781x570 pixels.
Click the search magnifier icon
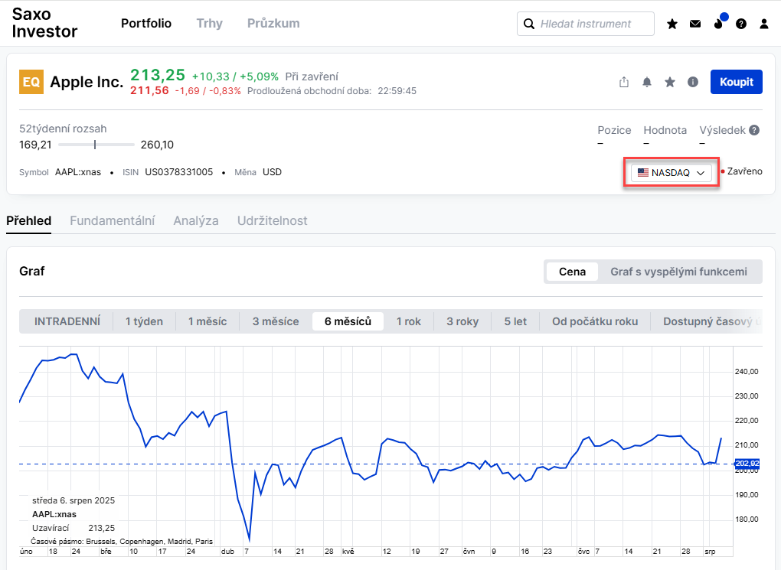(x=529, y=24)
